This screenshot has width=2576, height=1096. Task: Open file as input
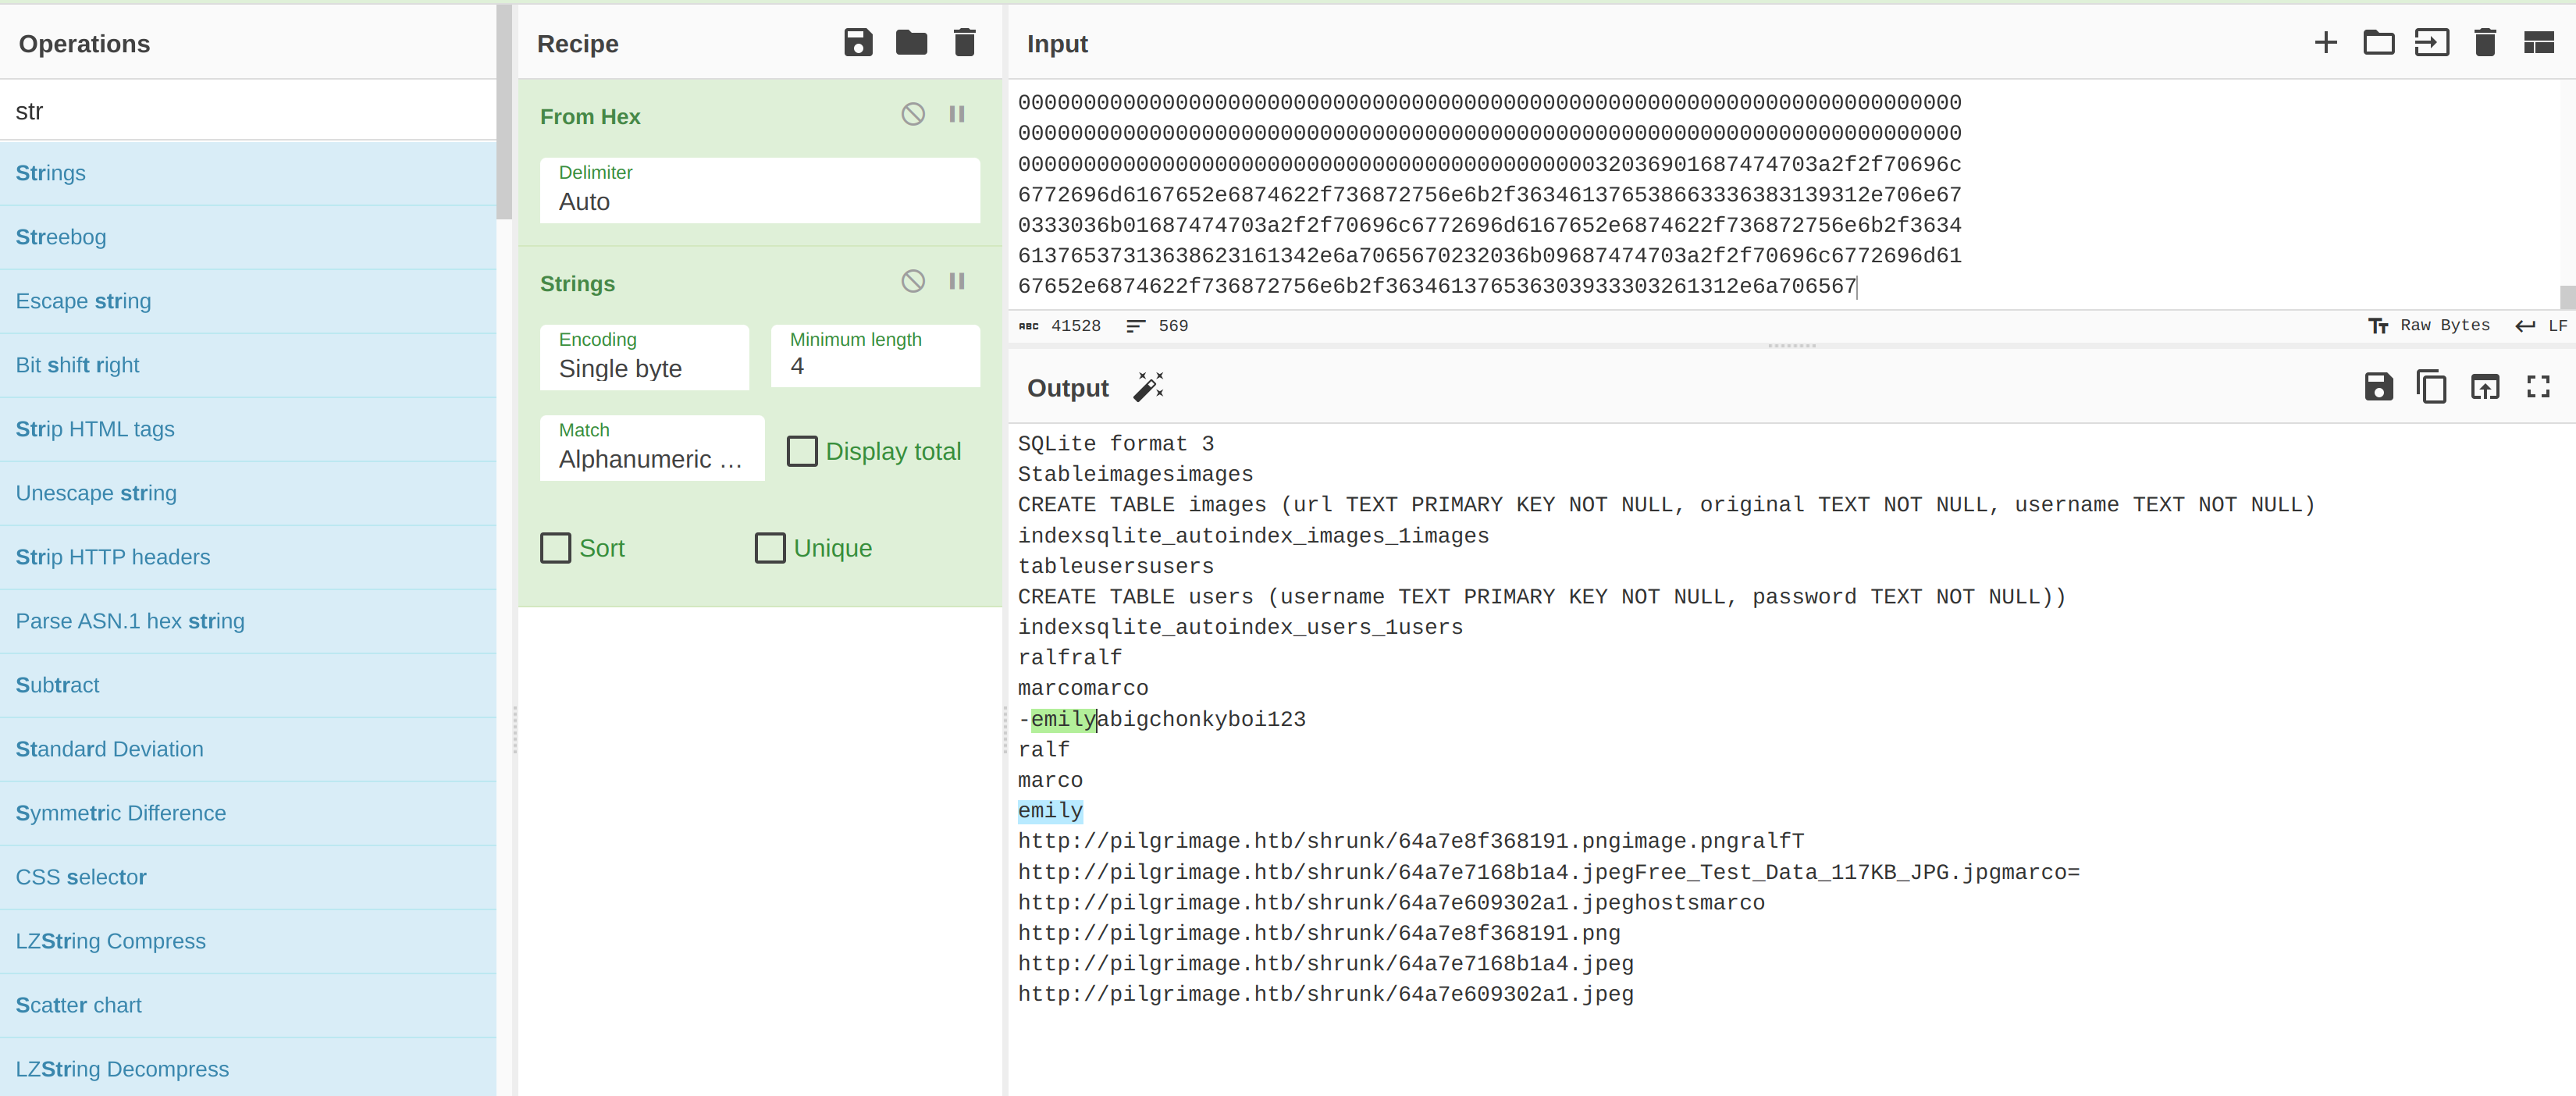tap(2431, 43)
